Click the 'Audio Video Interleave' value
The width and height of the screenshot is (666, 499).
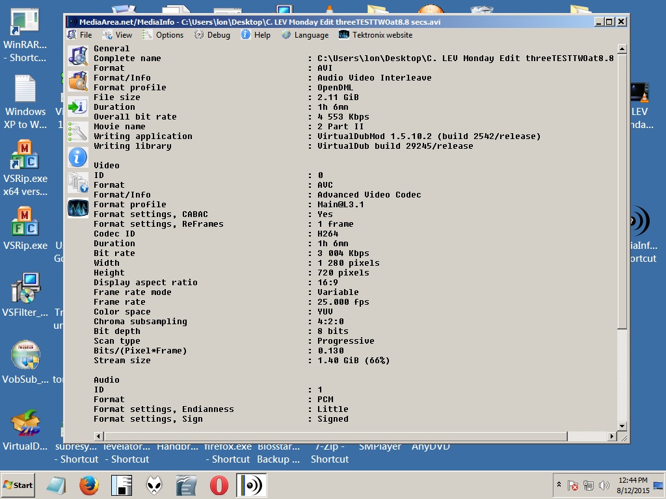pos(375,78)
